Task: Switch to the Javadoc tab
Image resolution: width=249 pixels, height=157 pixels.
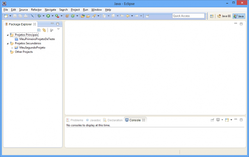Action: coord(93,120)
